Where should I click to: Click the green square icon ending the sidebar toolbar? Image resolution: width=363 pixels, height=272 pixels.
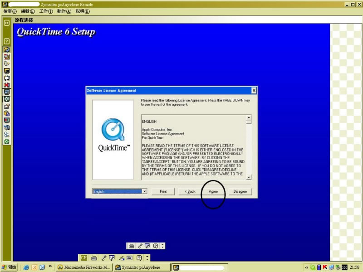7,142
